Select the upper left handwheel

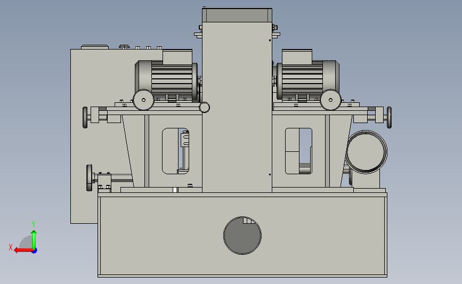85,118
